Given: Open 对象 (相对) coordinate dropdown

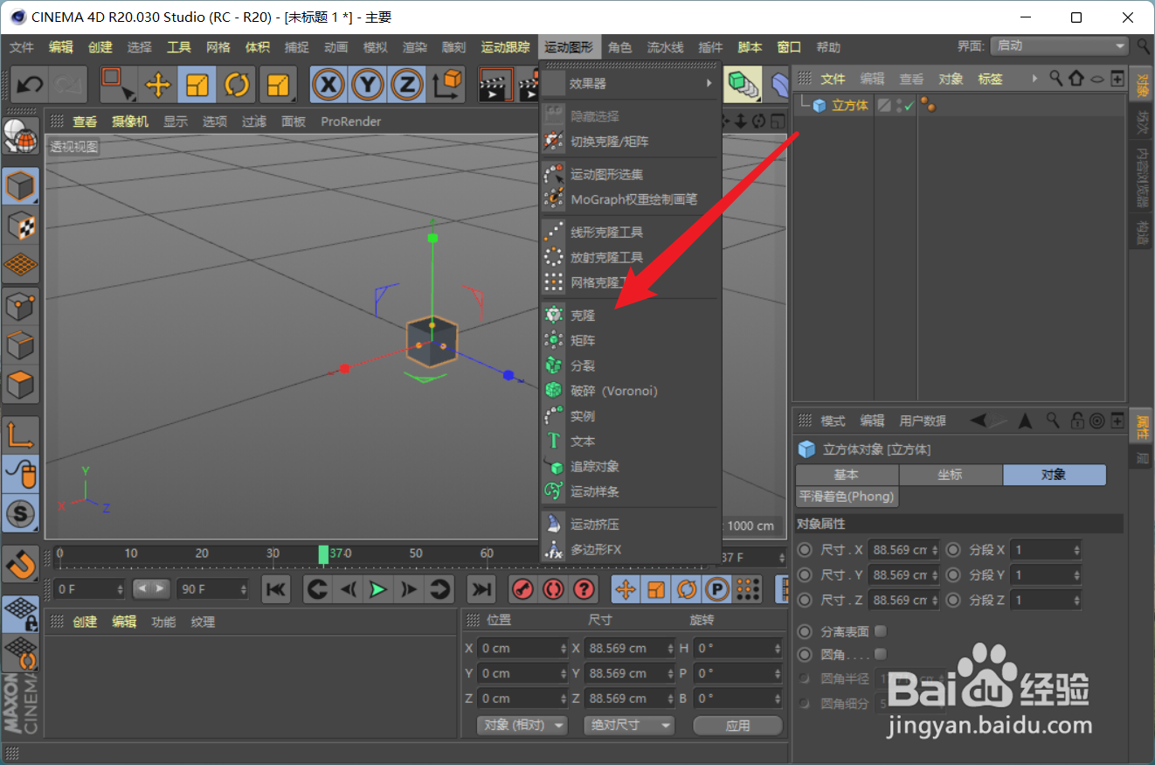Looking at the screenshot, I should [522, 726].
